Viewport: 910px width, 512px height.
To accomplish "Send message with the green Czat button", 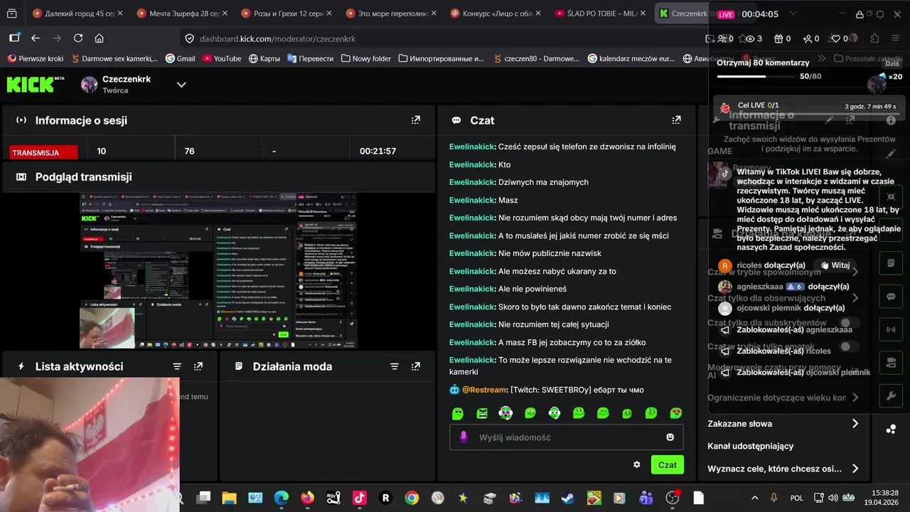I will coord(667,464).
